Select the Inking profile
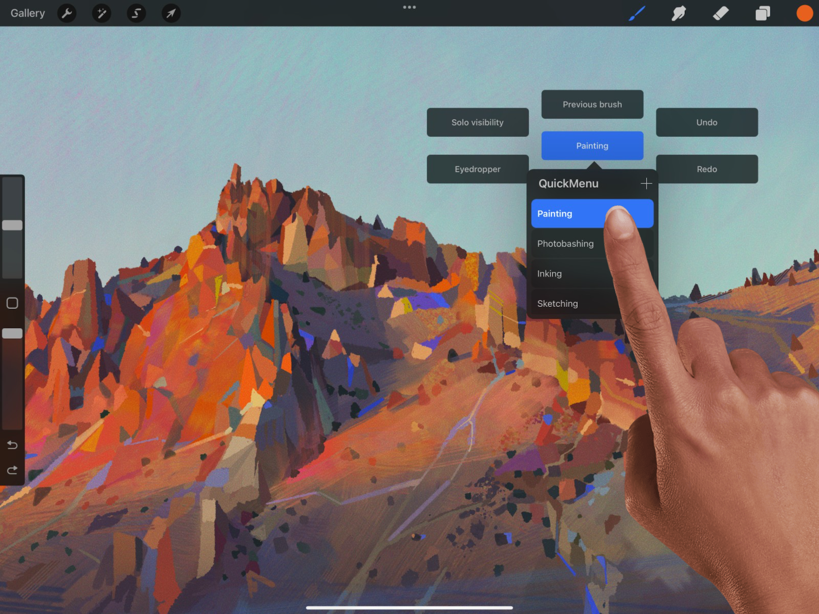Screen dimensions: 819x614 coord(592,274)
